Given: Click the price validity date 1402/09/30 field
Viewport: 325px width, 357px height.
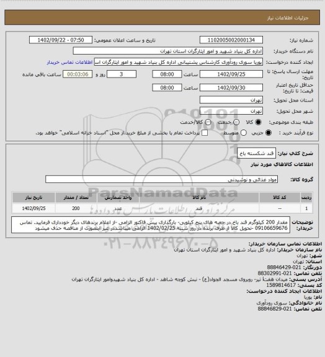Looking at the screenshot, I should click(x=231, y=87).
